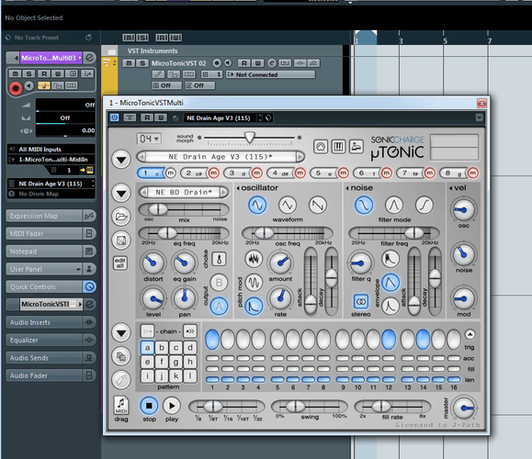Select the triangle oscillator waveform
This screenshot has width=532, height=459.
[288, 206]
